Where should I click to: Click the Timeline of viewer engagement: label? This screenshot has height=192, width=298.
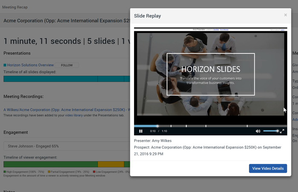coord(30,157)
